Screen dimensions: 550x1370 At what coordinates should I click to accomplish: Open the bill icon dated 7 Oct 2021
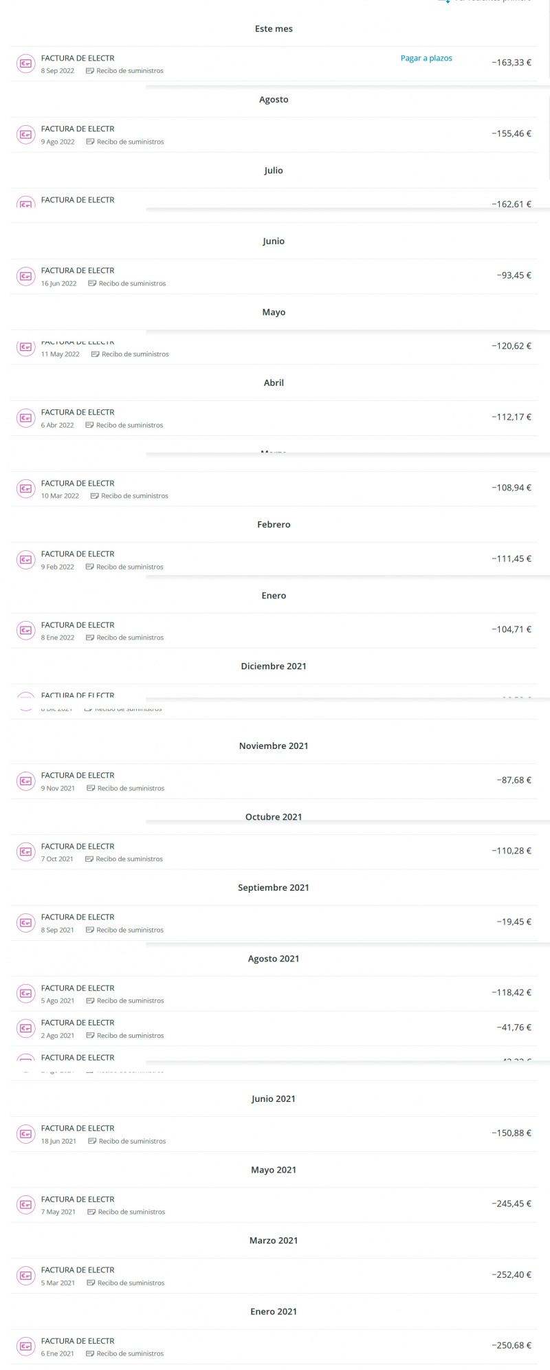click(25, 852)
